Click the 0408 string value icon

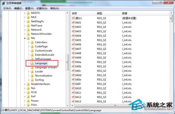[x=73, y=53]
